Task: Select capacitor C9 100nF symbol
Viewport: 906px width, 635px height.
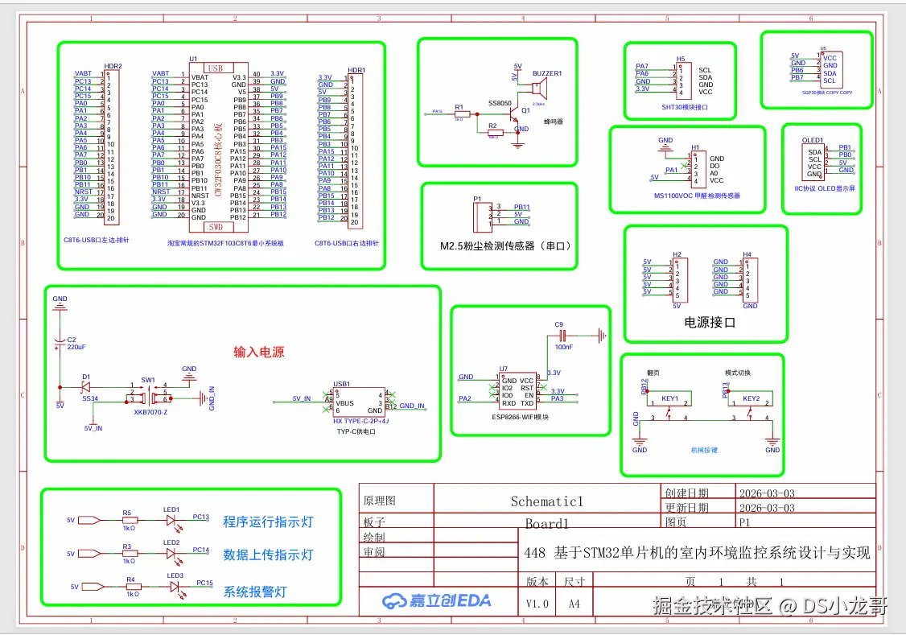Action: 562,335
